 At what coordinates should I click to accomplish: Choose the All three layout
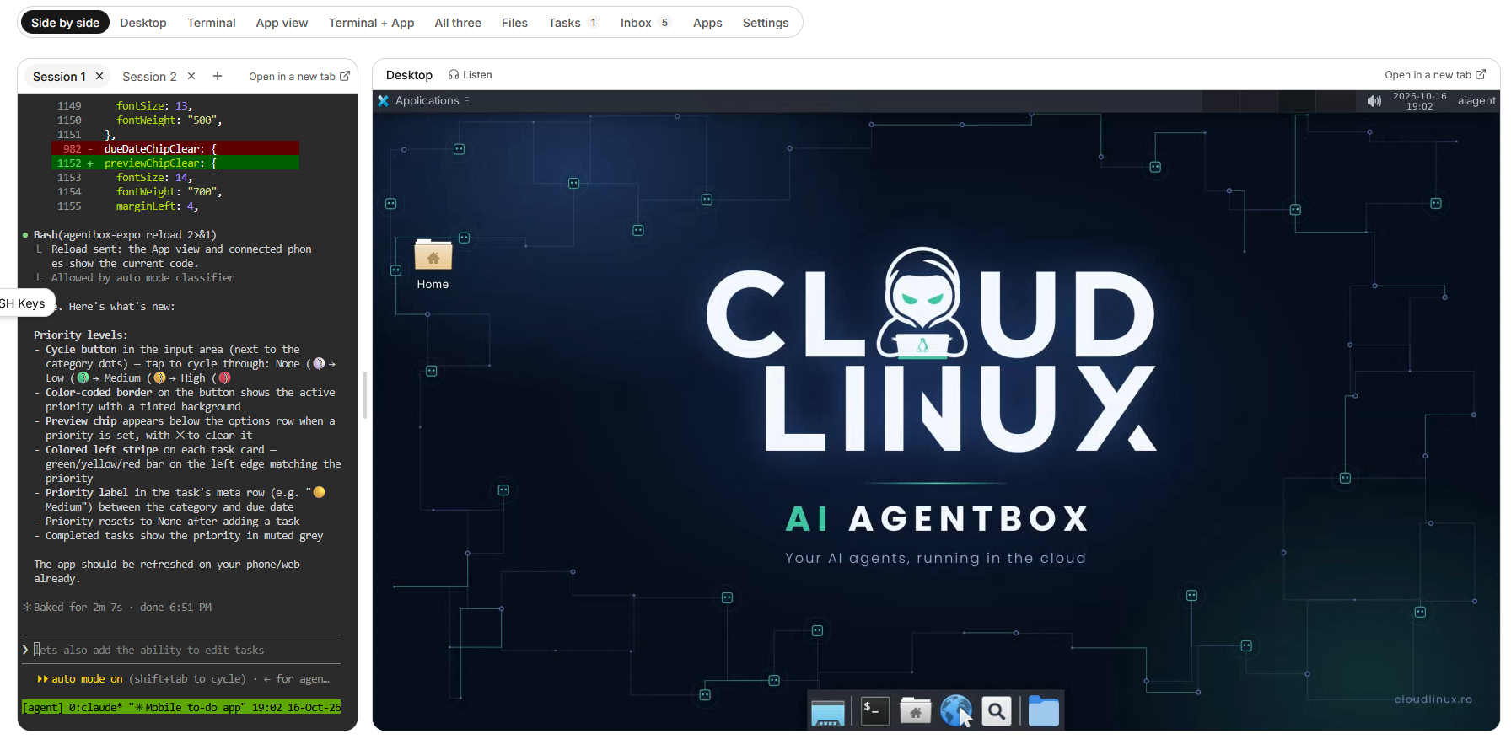458,23
